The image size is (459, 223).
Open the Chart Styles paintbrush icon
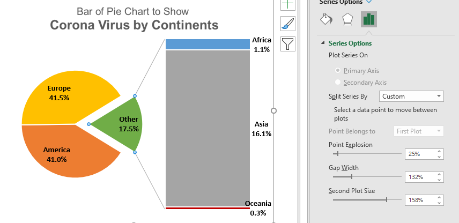tap(288, 24)
